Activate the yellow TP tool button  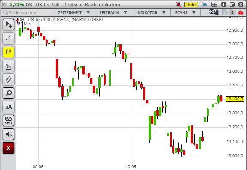(x=8, y=52)
